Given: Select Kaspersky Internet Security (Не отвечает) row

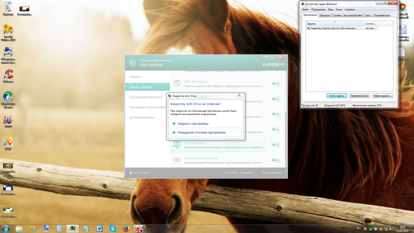Looking at the screenshot, I should [x=342, y=28].
